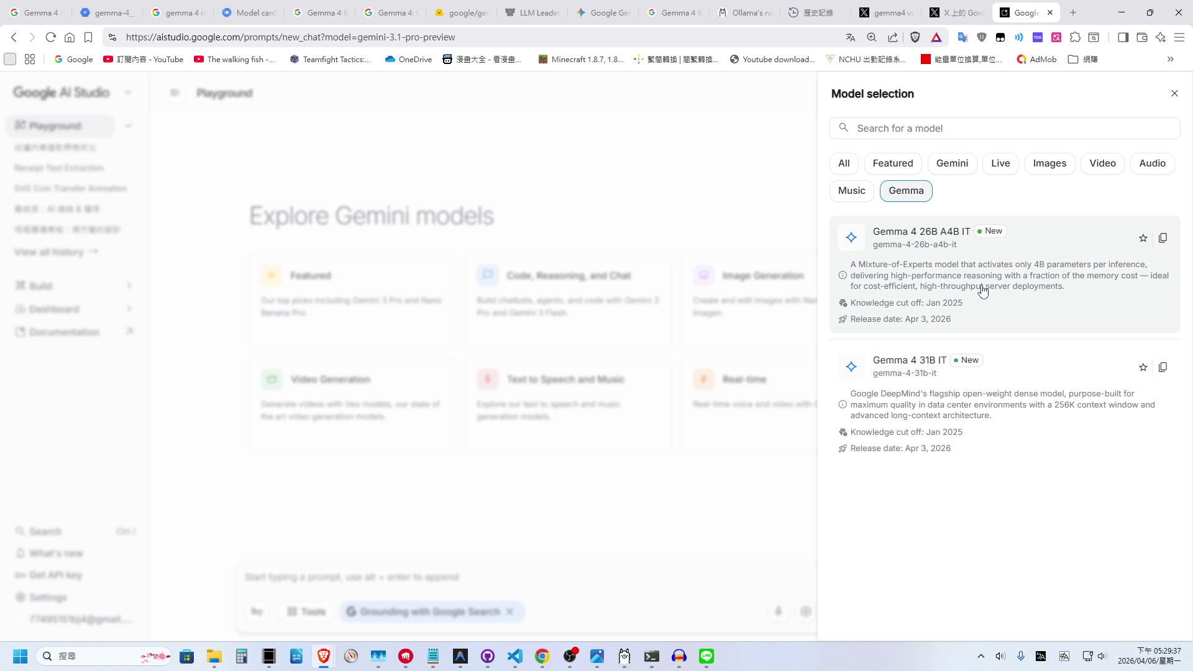Switch to the LLM Leaderboard tab
Viewport: 1193px width, 671px height.
[533, 12]
